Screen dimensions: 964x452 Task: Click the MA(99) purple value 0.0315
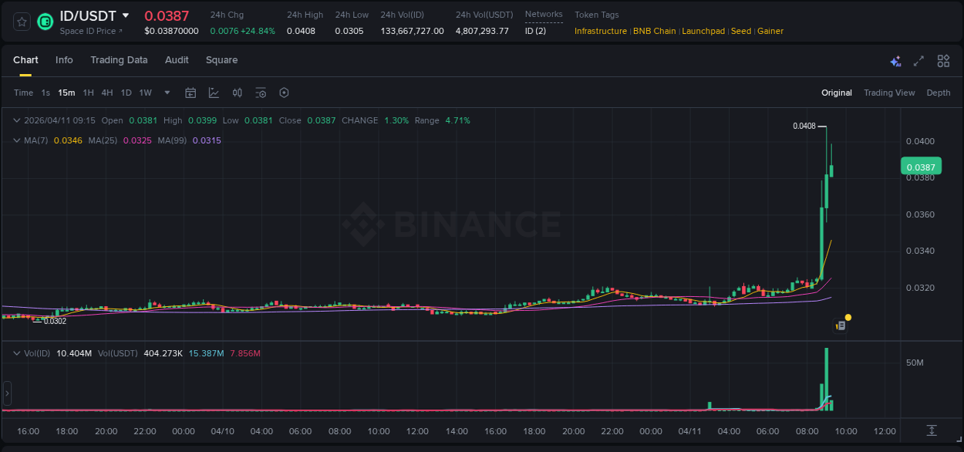point(207,140)
